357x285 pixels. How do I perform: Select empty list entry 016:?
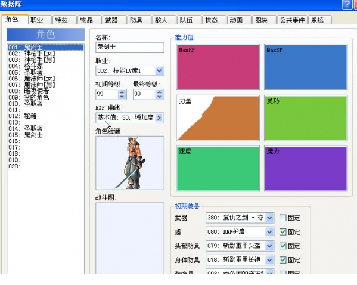pos(45,141)
